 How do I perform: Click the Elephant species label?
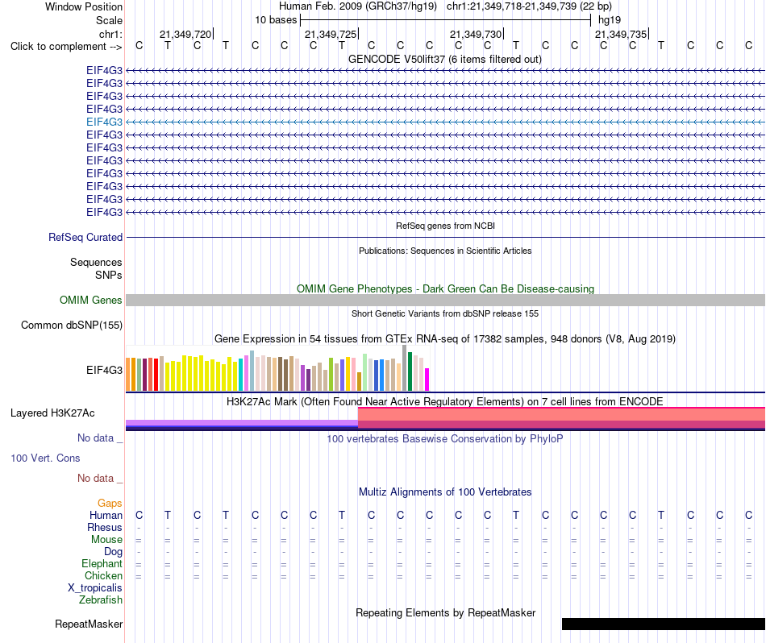point(102,563)
